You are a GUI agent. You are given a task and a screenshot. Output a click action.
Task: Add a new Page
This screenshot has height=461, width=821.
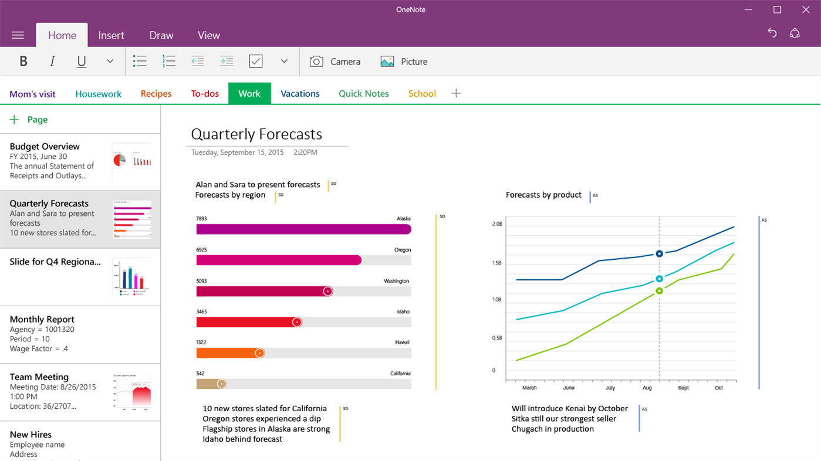pos(29,120)
